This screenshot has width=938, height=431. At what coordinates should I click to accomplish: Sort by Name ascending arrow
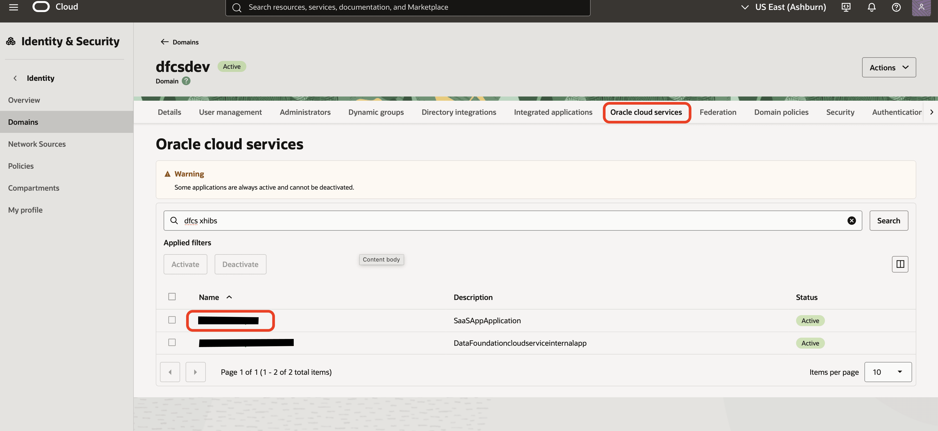[x=229, y=297]
